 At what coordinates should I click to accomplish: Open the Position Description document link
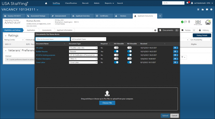pyautogui.click(x=43, y=59)
